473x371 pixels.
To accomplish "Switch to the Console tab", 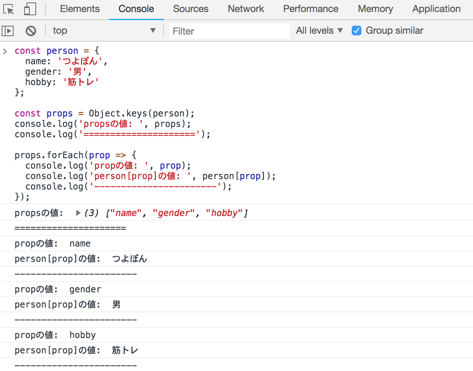I will [136, 9].
